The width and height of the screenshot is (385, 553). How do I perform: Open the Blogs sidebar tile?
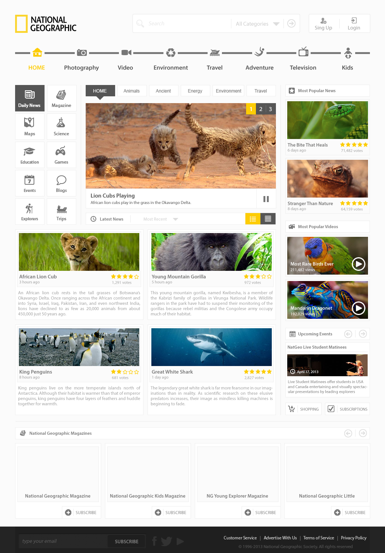62,183
